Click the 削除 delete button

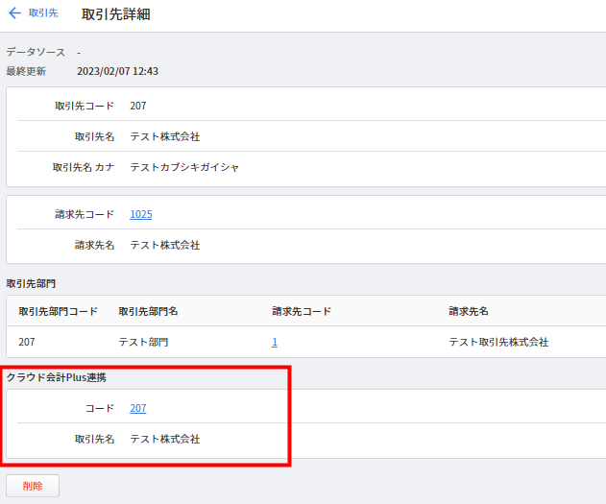(33, 486)
